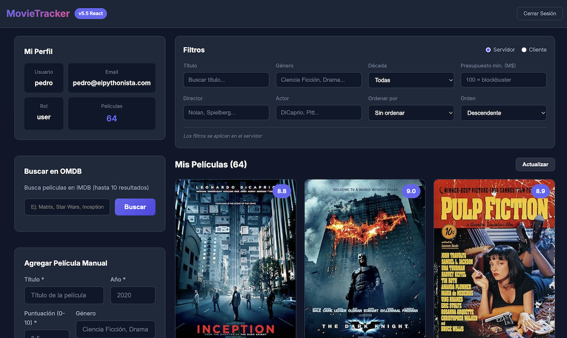Open the Década dropdown

tap(411, 80)
